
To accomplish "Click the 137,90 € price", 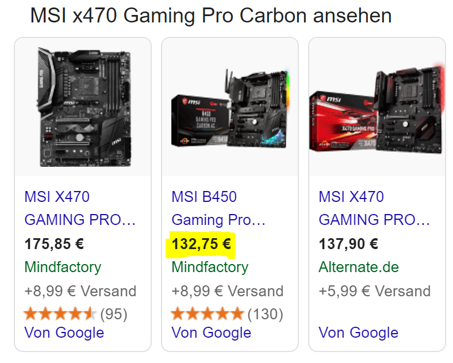I will click(x=348, y=244).
